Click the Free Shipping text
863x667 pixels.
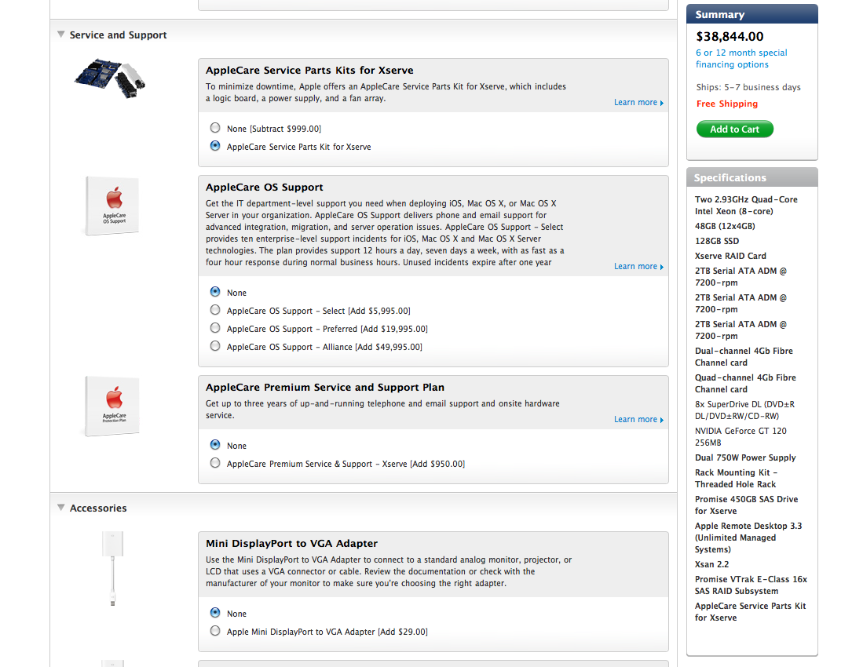pos(727,104)
